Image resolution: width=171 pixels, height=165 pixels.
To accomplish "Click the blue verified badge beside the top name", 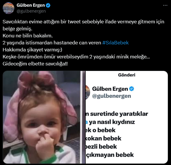I will [x=48, y=5].
